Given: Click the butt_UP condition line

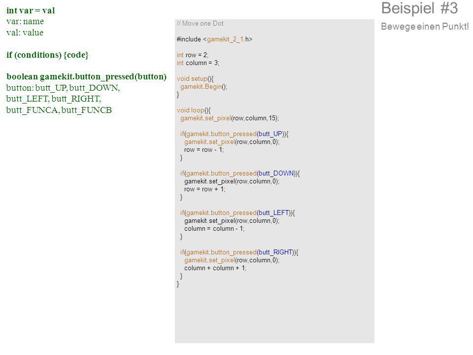Looking at the screenshot, I should [235, 134].
